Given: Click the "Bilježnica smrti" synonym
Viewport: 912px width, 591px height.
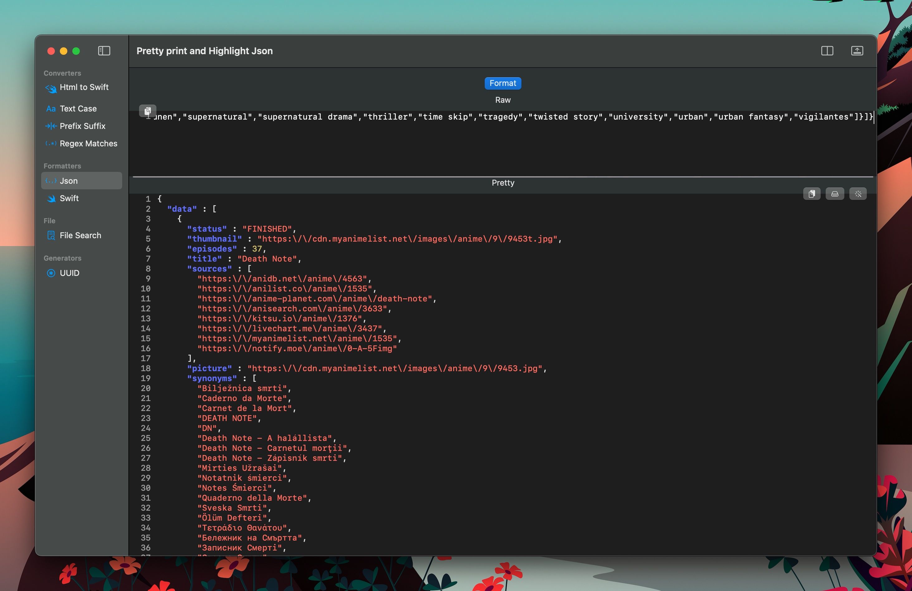Looking at the screenshot, I should pyautogui.click(x=242, y=388).
